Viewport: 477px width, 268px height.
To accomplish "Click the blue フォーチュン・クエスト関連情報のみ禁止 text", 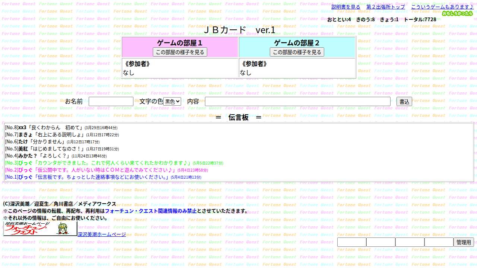I will tap(151, 211).
